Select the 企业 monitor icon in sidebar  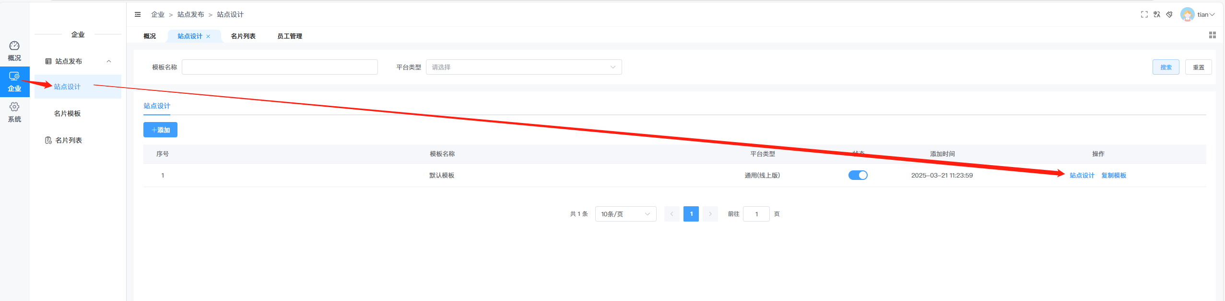pyautogui.click(x=14, y=76)
